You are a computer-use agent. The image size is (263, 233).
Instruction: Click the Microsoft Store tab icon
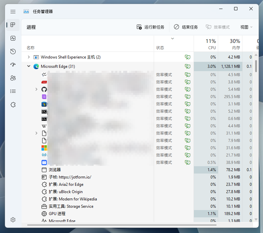pos(44,104)
